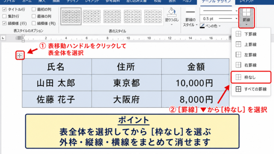274x154 pixels.
Task: Click the table move handle icon
Action: 20,56
